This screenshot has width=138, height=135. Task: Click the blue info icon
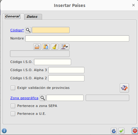(4, 131)
